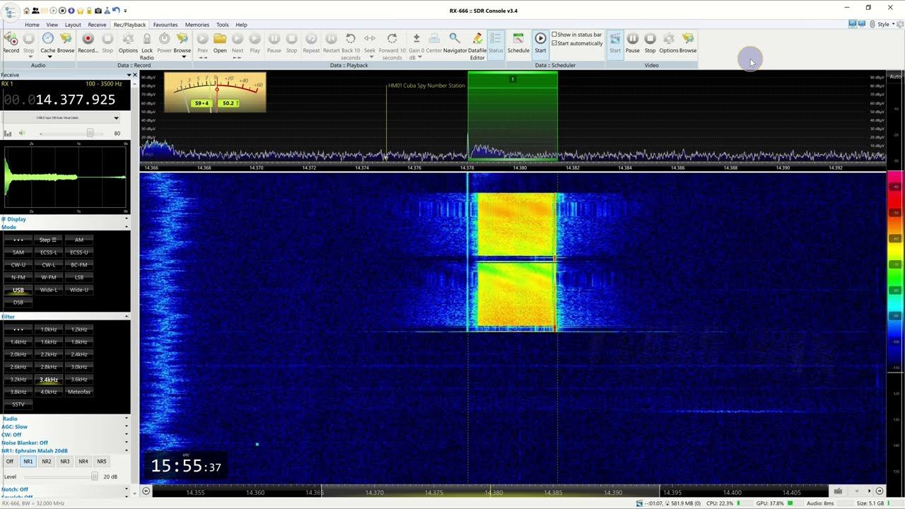This screenshot has width=905, height=509.
Task: Enable the Show in status bar checkbox
Action: coord(554,35)
